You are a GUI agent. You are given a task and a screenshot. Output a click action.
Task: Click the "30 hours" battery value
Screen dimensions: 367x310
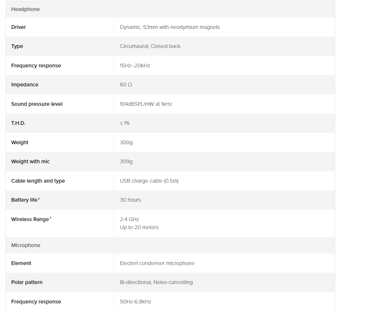130,200
